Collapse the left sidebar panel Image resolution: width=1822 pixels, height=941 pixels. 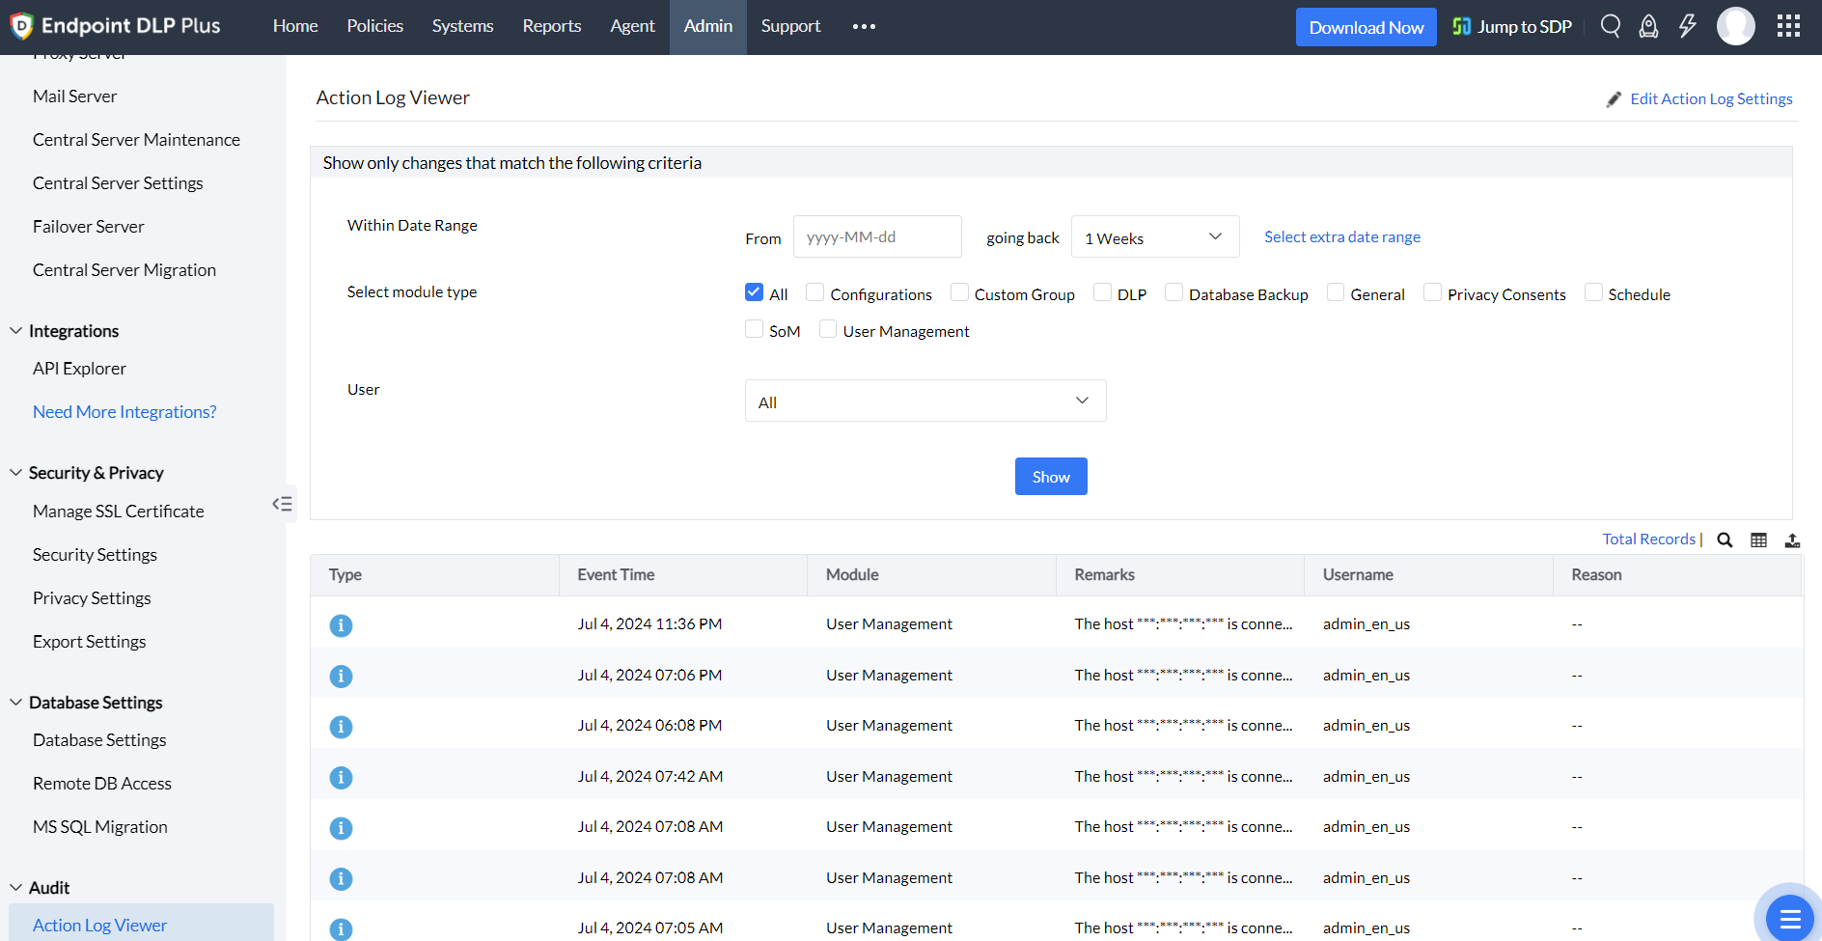282,503
